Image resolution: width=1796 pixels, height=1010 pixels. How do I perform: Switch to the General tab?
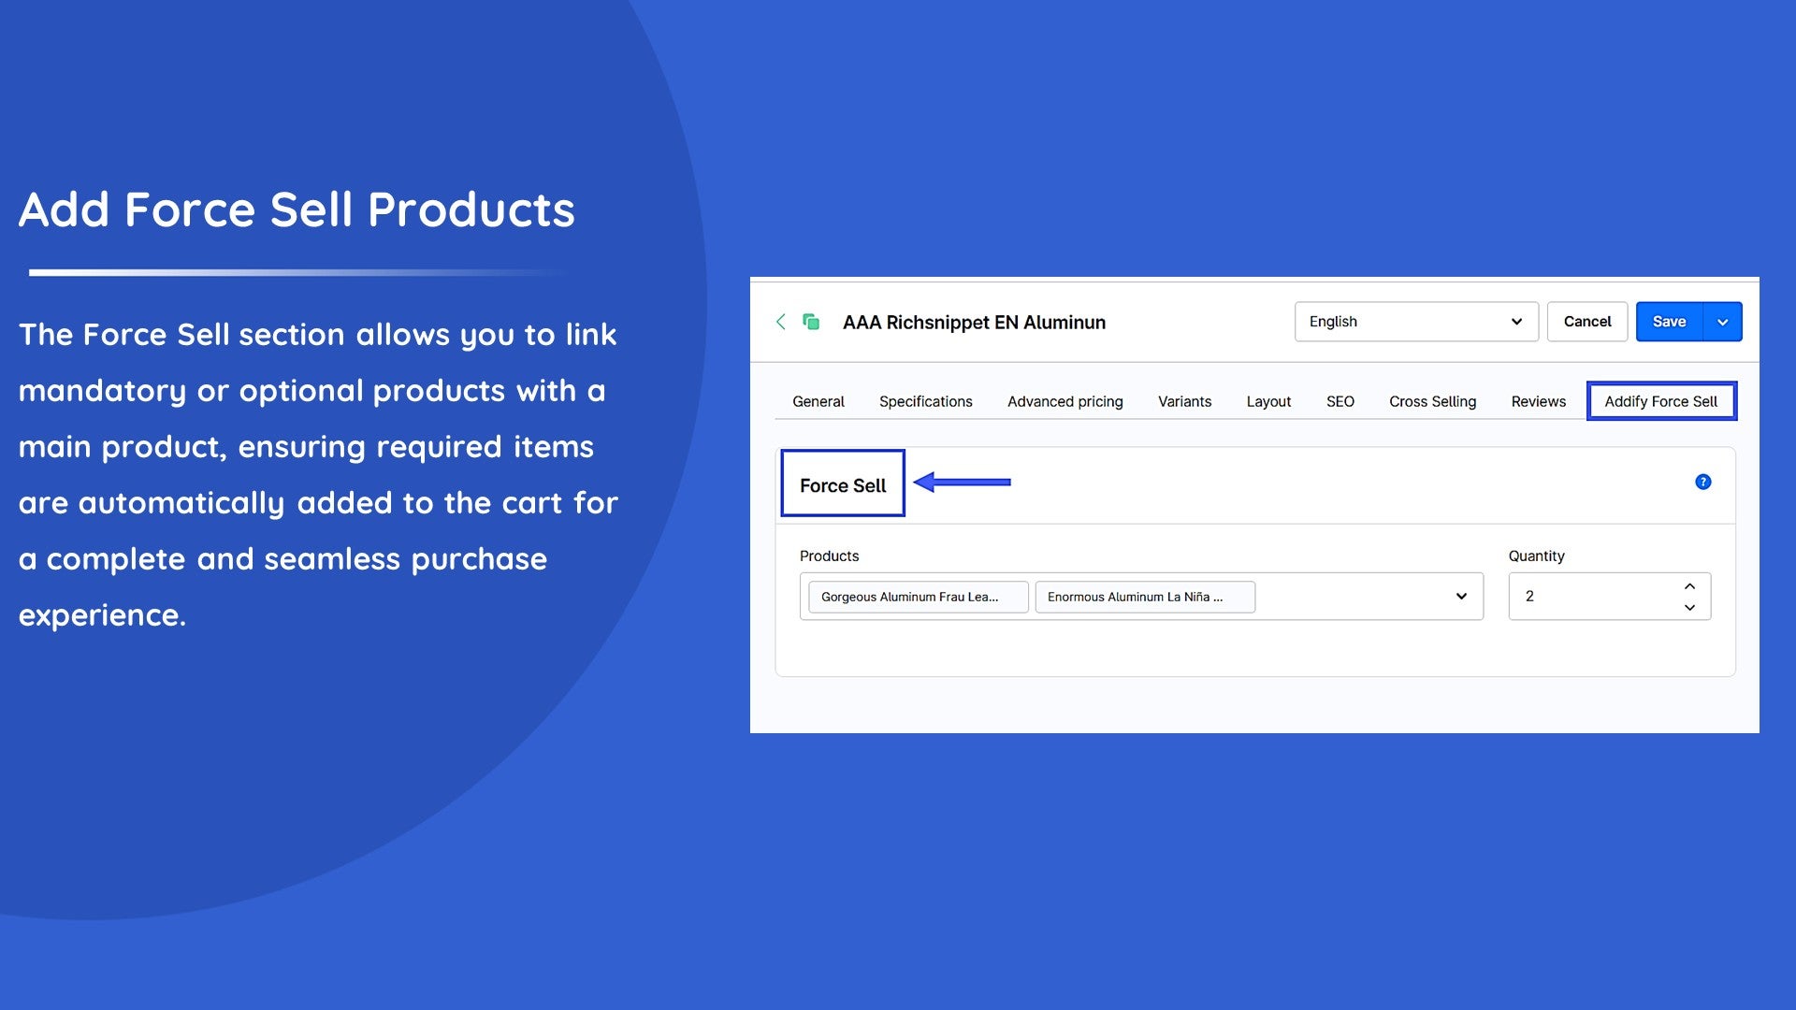pyautogui.click(x=818, y=401)
